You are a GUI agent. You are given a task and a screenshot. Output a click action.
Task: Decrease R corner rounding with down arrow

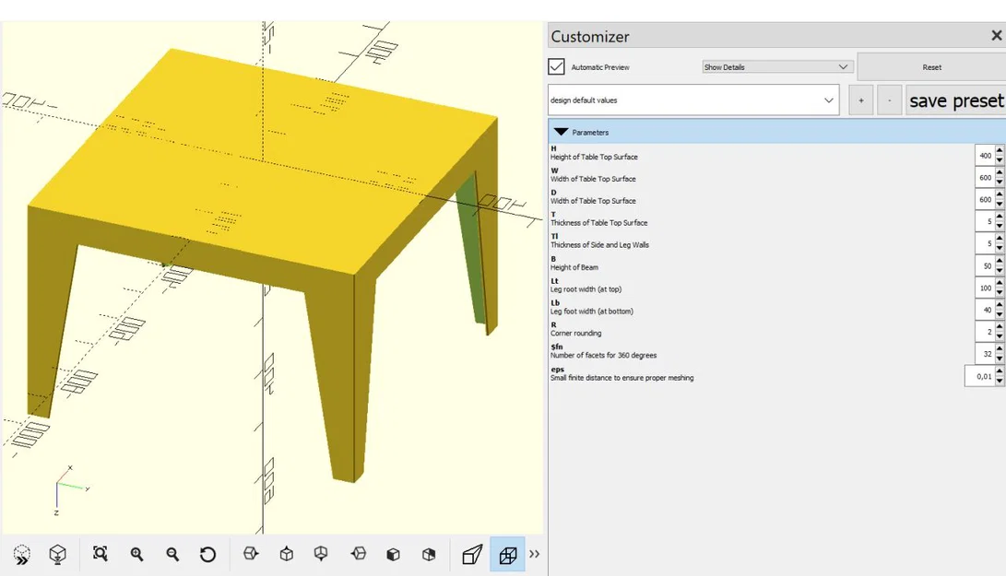coord(999,336)
